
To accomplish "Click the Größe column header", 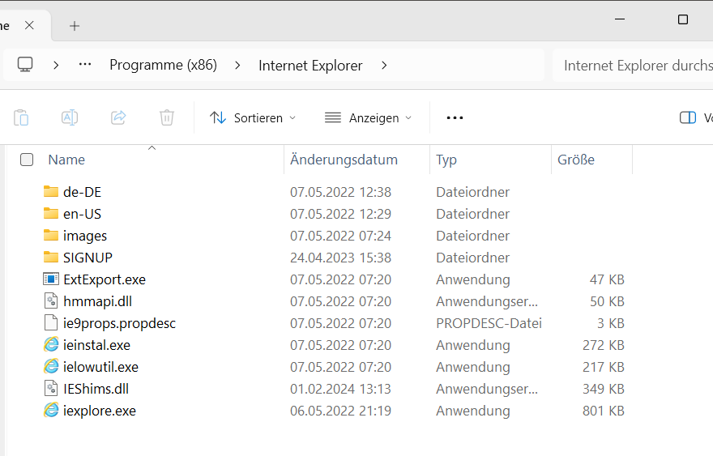I will [x=576, y=160].
